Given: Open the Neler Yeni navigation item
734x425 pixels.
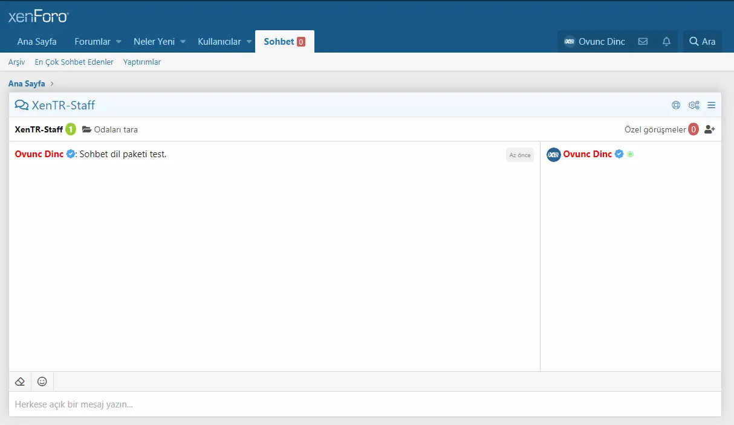Looking at the screenshot, I should [154, 42].
